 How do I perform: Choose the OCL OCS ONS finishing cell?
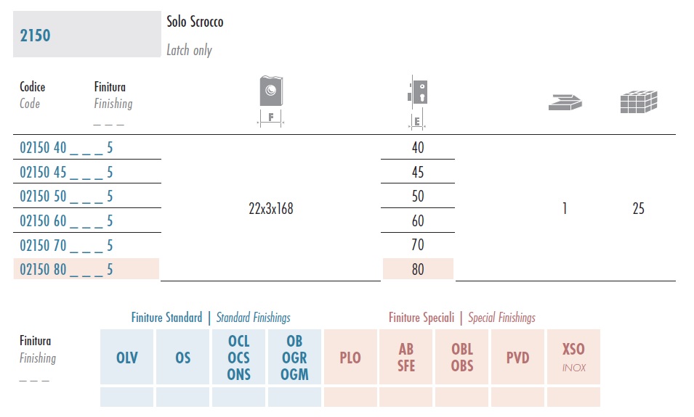click(x=238, y=357)
